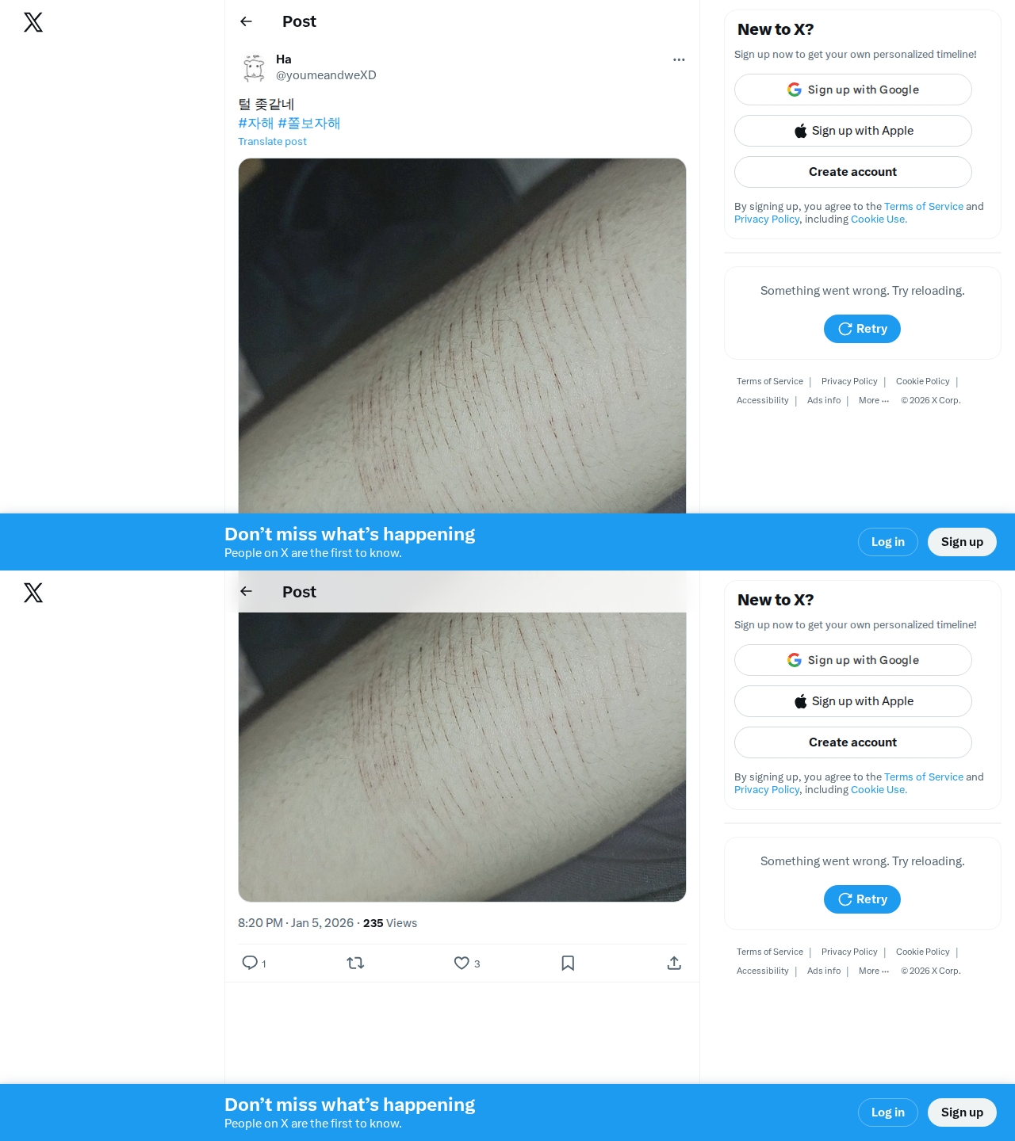The image size is (1015, 1141).
Task: Open the reply icon under the post
Action: pyautogui.click(x=250, y=963)
